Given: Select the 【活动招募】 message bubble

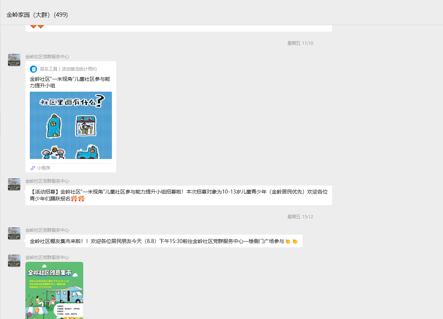Looking at the screenshot, I should pos(178,195).
